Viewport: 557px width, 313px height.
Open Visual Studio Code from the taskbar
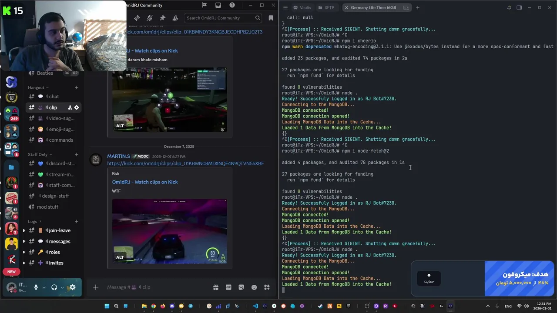pos(255,306)
